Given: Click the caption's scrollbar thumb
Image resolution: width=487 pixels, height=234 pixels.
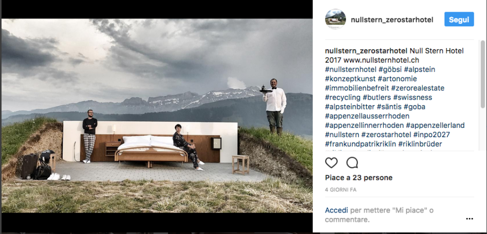Looking at the screenshot, I should 483,74.
